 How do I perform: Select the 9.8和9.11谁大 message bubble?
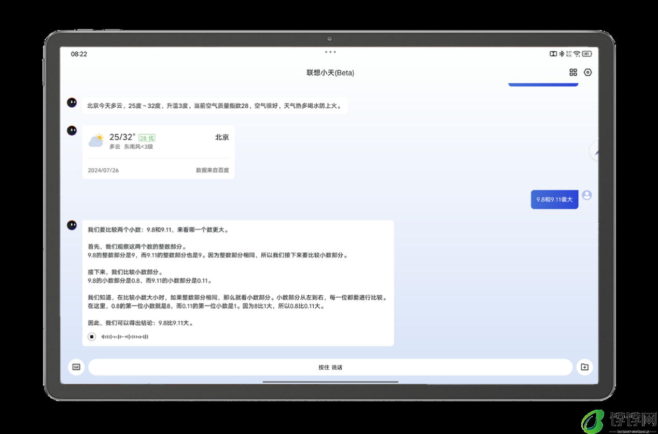pyautogui.click(x=554, y=199)
